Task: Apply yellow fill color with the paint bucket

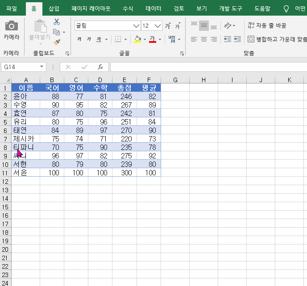Action: 137,39
